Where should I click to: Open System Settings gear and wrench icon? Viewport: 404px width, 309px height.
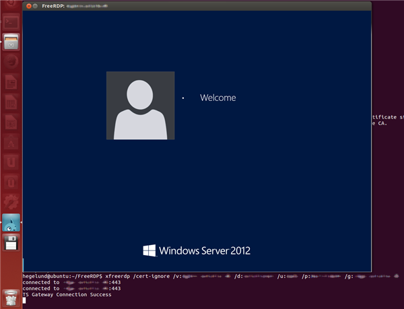[x=11, y=203]
